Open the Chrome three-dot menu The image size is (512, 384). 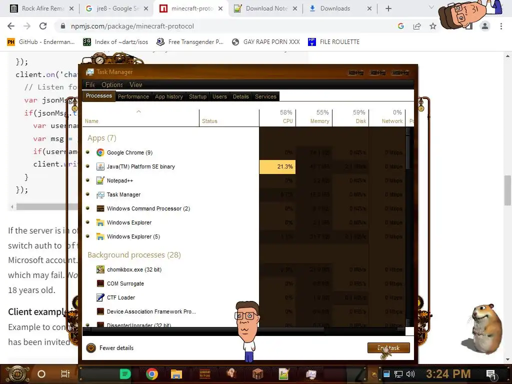[x=501, y=26]
